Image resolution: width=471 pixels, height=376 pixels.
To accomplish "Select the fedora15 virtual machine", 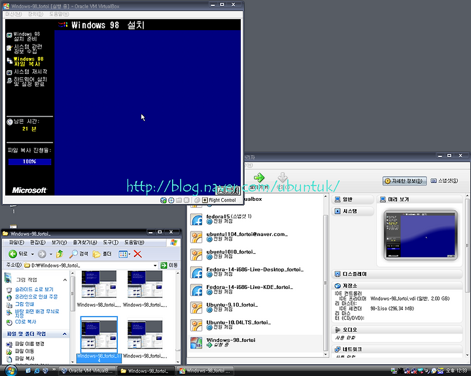I will [256, 219].
